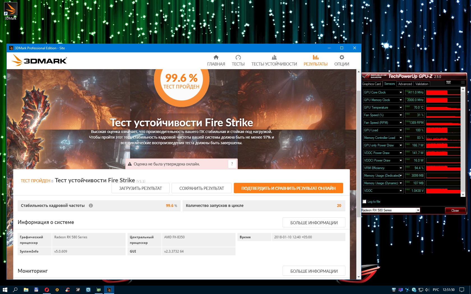Expand the Fan Speed (%) sensor dropdown
The height and width of the screenshot is (294, 471).
click(x=401, y=115)
